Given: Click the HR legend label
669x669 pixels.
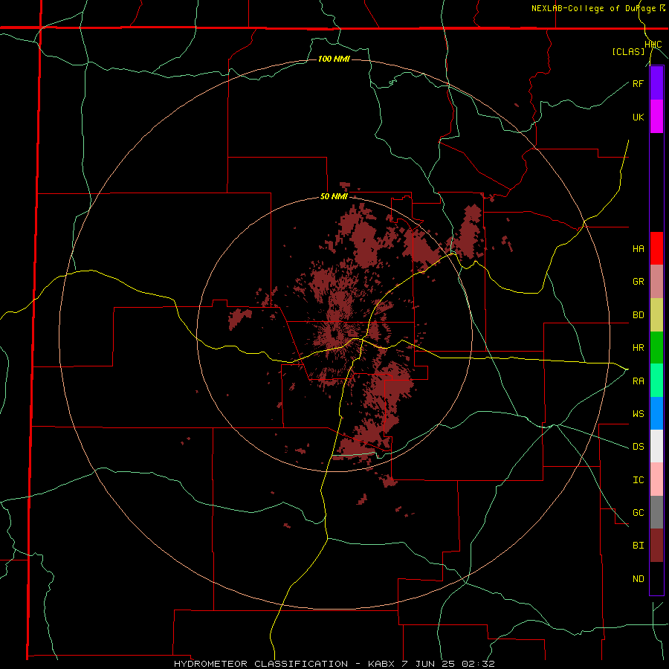Looking at the screenshot, I should (x=638, y=348).
